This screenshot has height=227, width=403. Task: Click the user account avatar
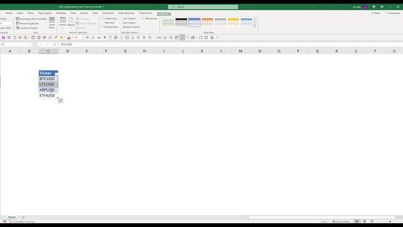click(365, 7)
